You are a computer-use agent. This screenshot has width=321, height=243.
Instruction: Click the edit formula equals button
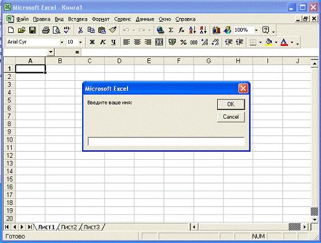click(77, 52)
